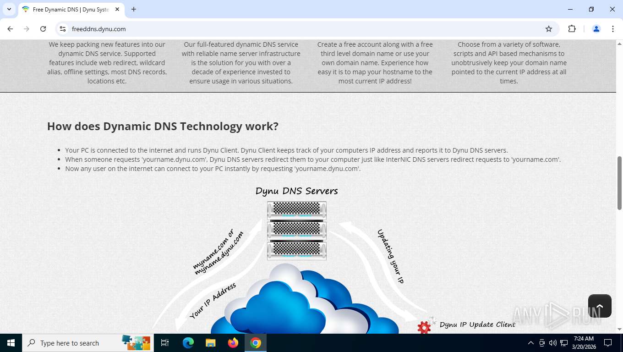Click the back-to-top arrow button
Screen dimensions: 623x352
[x=600, y=306]
